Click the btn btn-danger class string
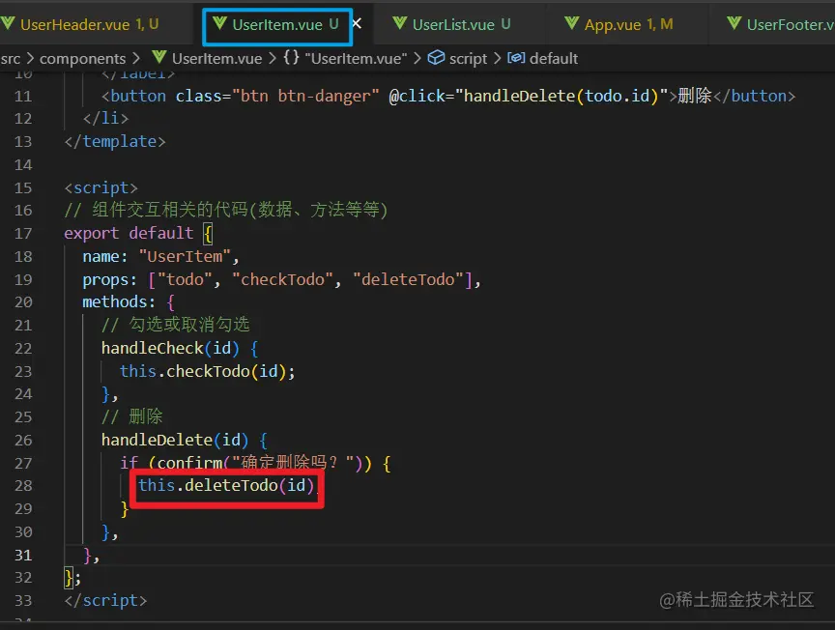This screenshot has height=630, width=835. click(305, 96)
